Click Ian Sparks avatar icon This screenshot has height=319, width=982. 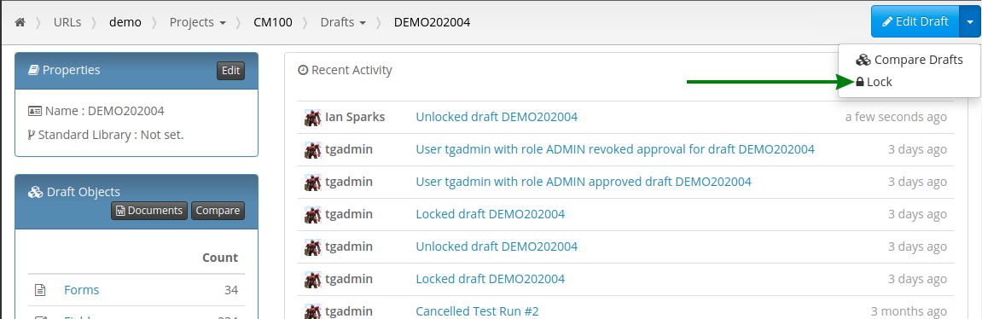pos(312,117)
